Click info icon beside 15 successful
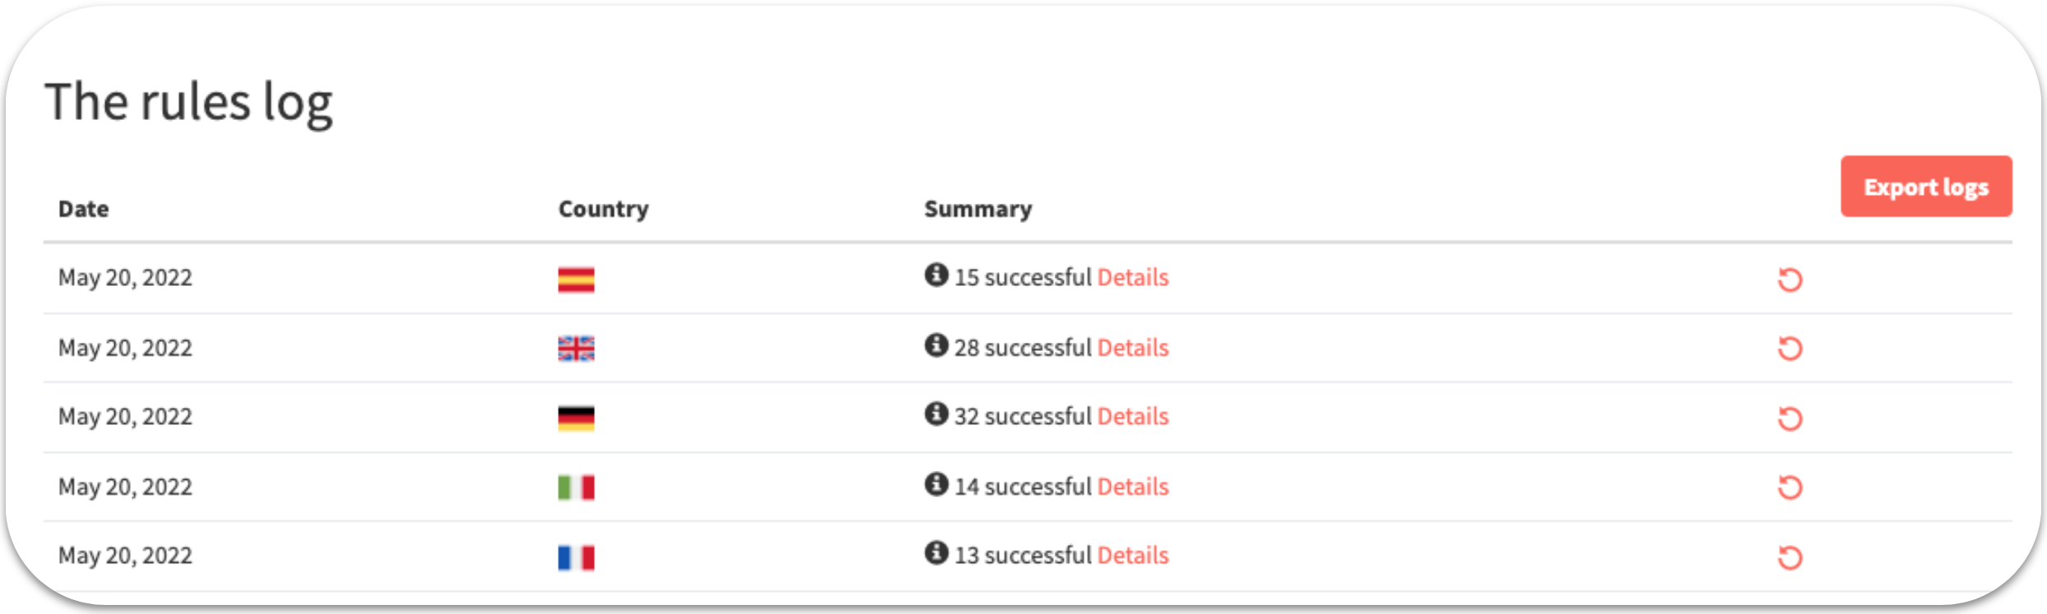This screenshot has height=614, width=2047. coord(936,275)
